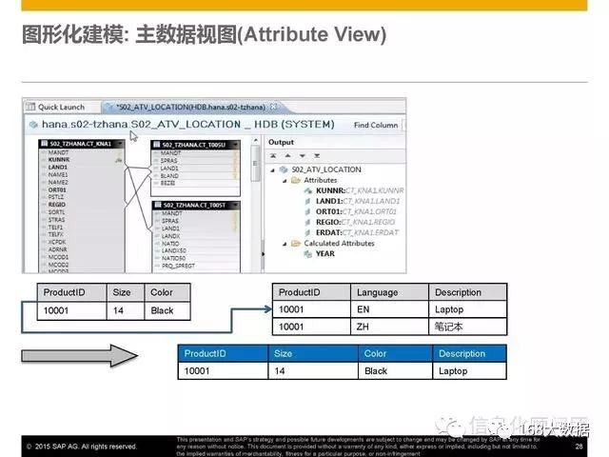Select the PRQ_SPREGT column in CT_T005T table
The image size is (609, 457).
(178, 266)
